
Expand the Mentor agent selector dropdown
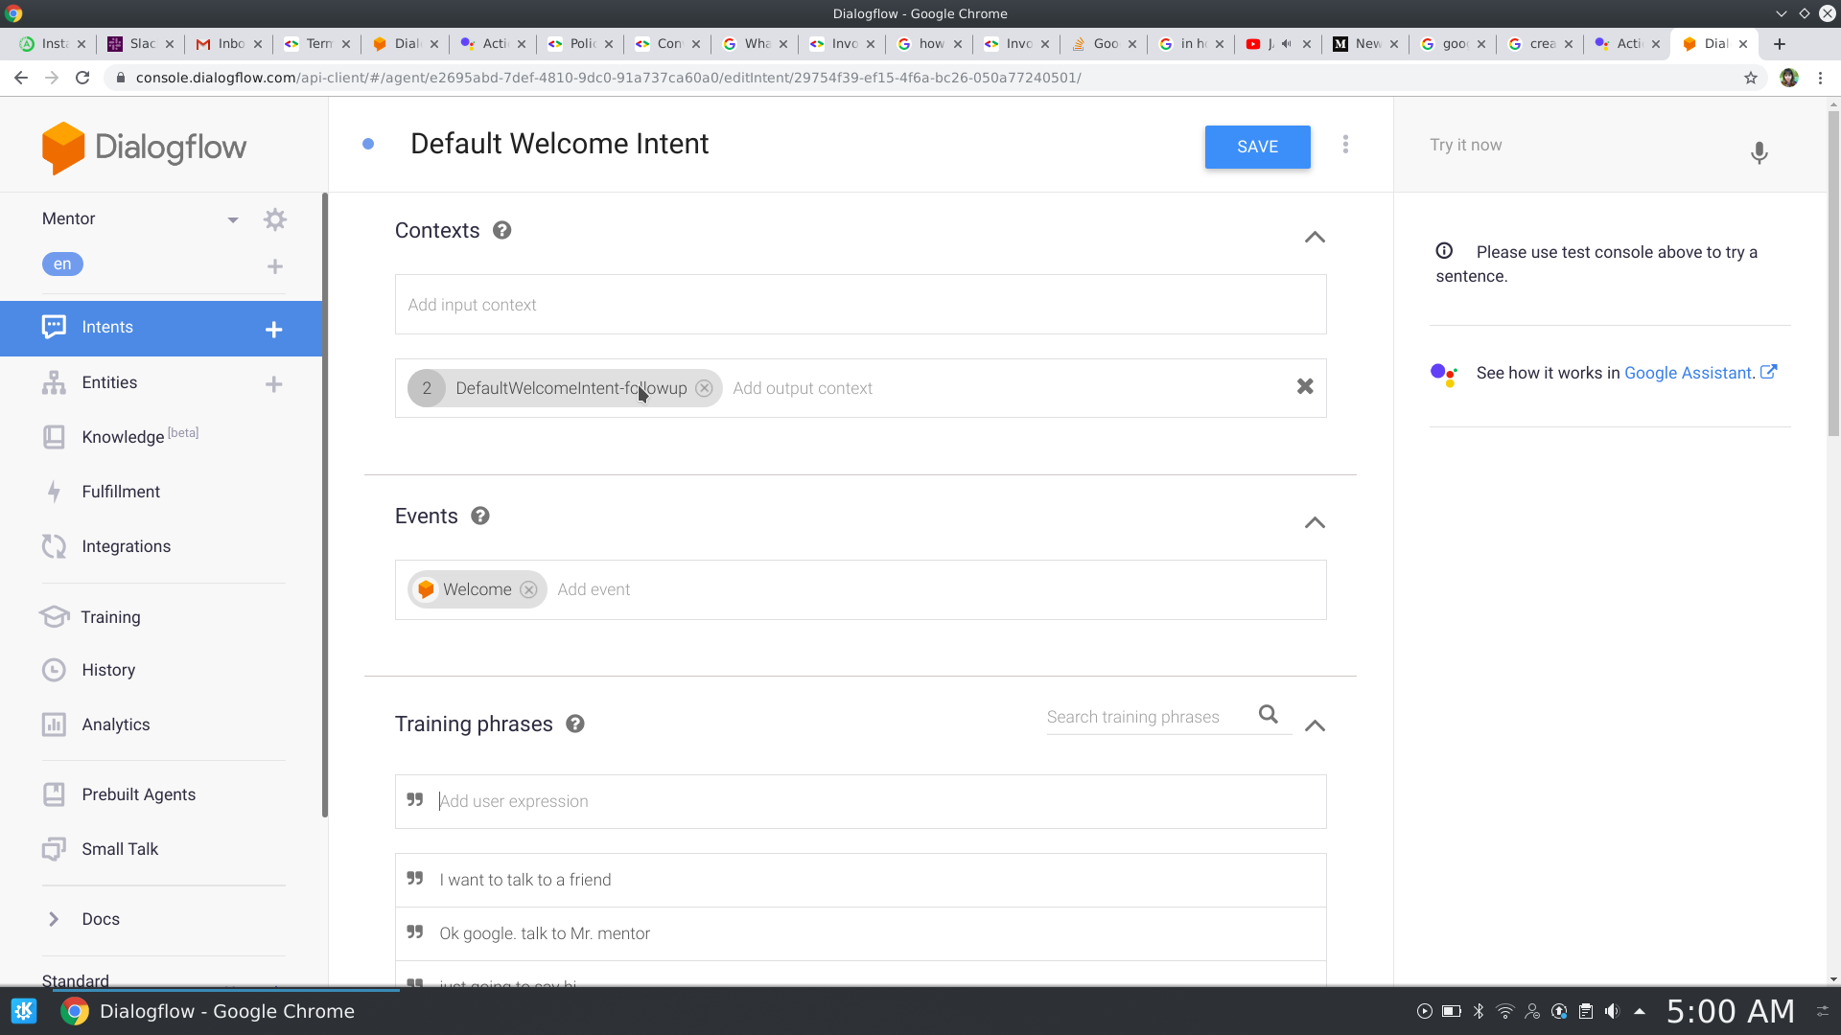point(233,219)
